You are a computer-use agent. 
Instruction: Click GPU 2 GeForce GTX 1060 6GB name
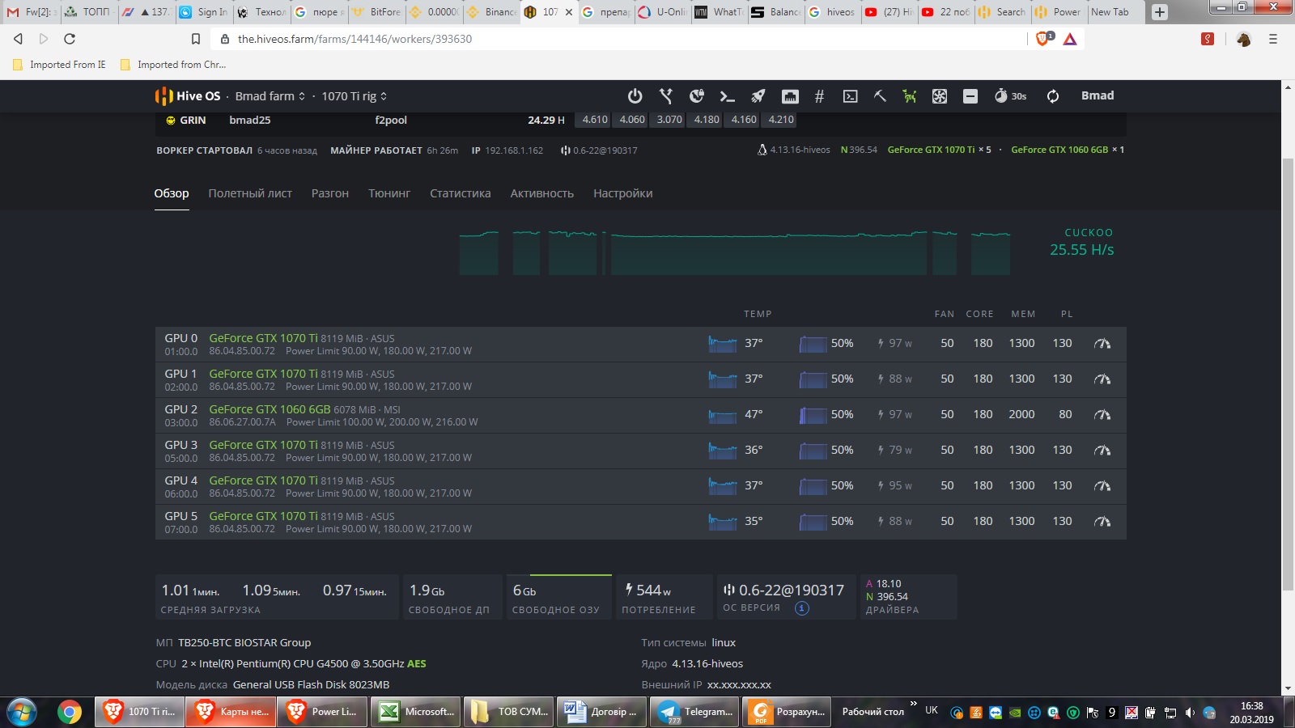pyautogui.click(x=270, y=409)
